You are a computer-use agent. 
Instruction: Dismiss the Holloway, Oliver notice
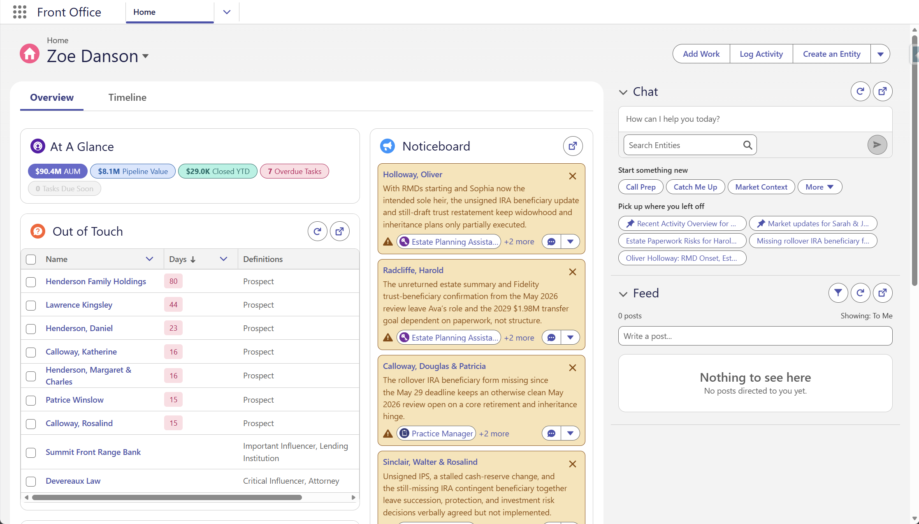tap(572, 176)
